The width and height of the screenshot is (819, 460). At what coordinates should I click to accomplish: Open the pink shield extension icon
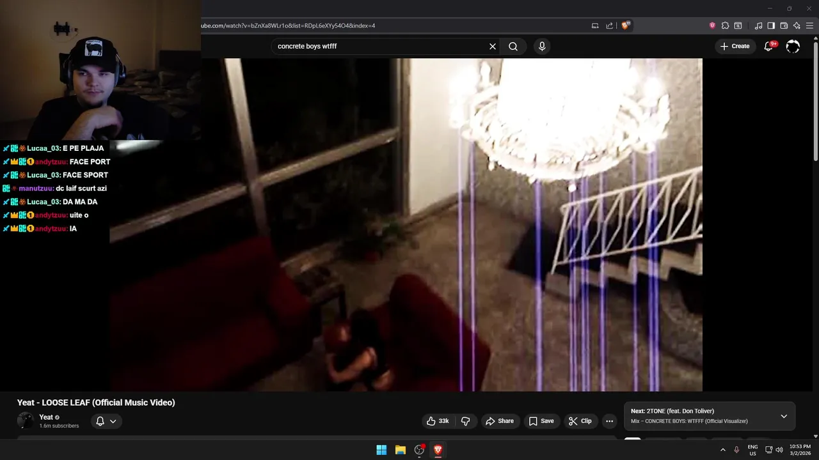coord(712,26)
